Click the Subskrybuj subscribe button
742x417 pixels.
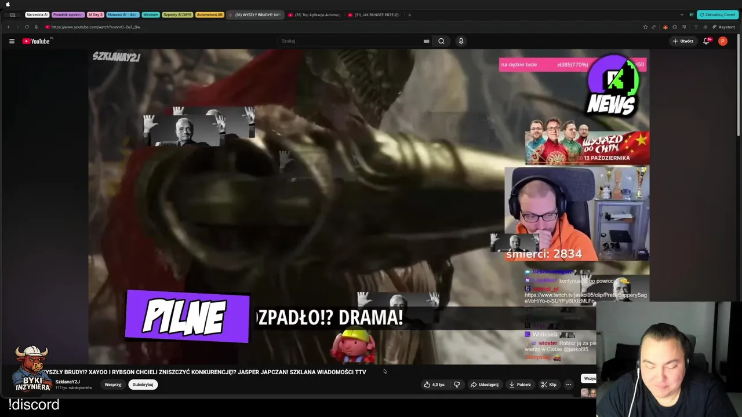(x=143, y=385)
